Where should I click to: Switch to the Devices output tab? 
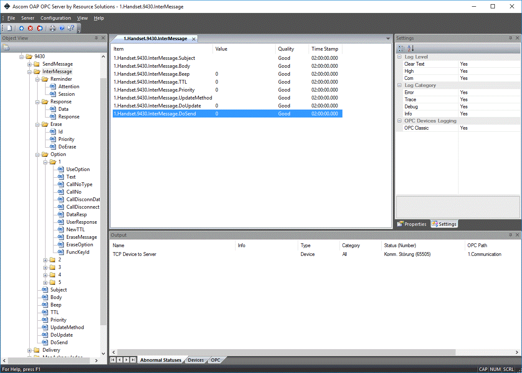(x=196, y=360)
